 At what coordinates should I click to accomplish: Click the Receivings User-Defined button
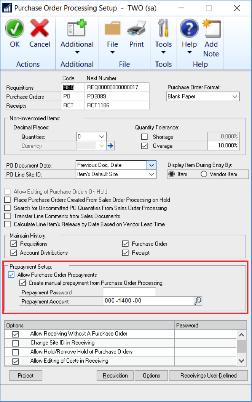(208, 376)
